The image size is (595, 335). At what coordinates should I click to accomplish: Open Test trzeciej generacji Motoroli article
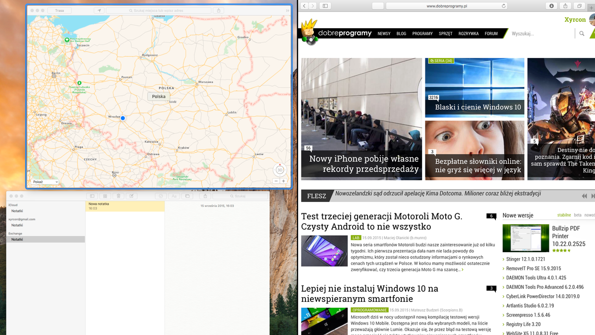point(382,221)
